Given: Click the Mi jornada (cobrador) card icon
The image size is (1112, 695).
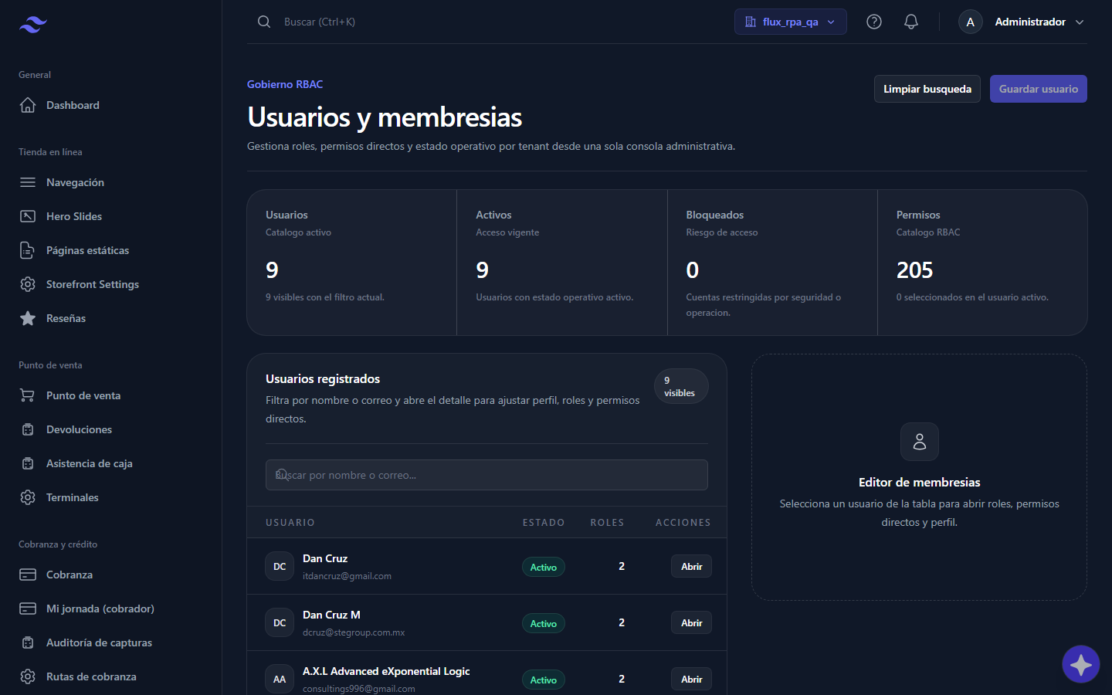Looking at the screenshot, I should [28, 609].
